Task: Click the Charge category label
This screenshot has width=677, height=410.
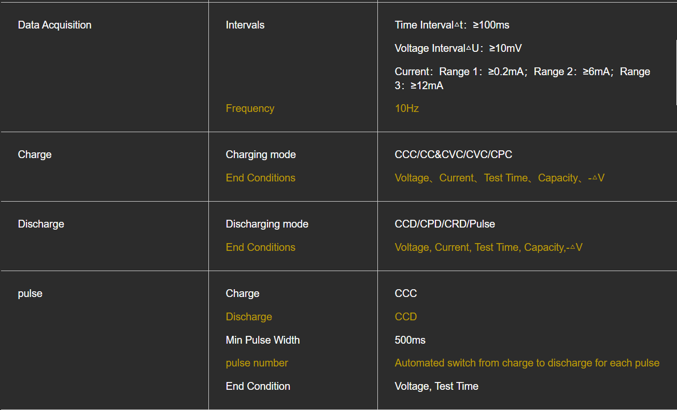Action: 35,154
